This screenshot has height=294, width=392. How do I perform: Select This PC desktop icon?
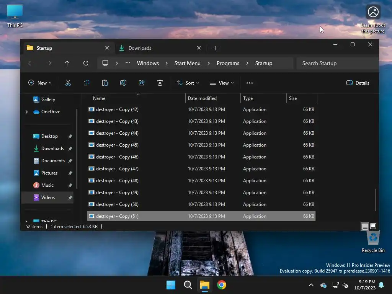(x=15, y=16)
